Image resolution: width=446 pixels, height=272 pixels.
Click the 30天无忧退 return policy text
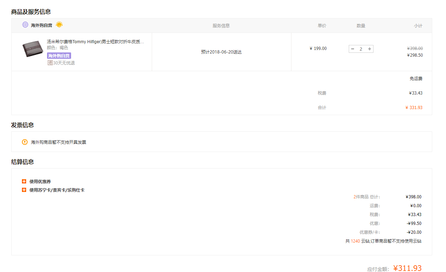point(64,63)
